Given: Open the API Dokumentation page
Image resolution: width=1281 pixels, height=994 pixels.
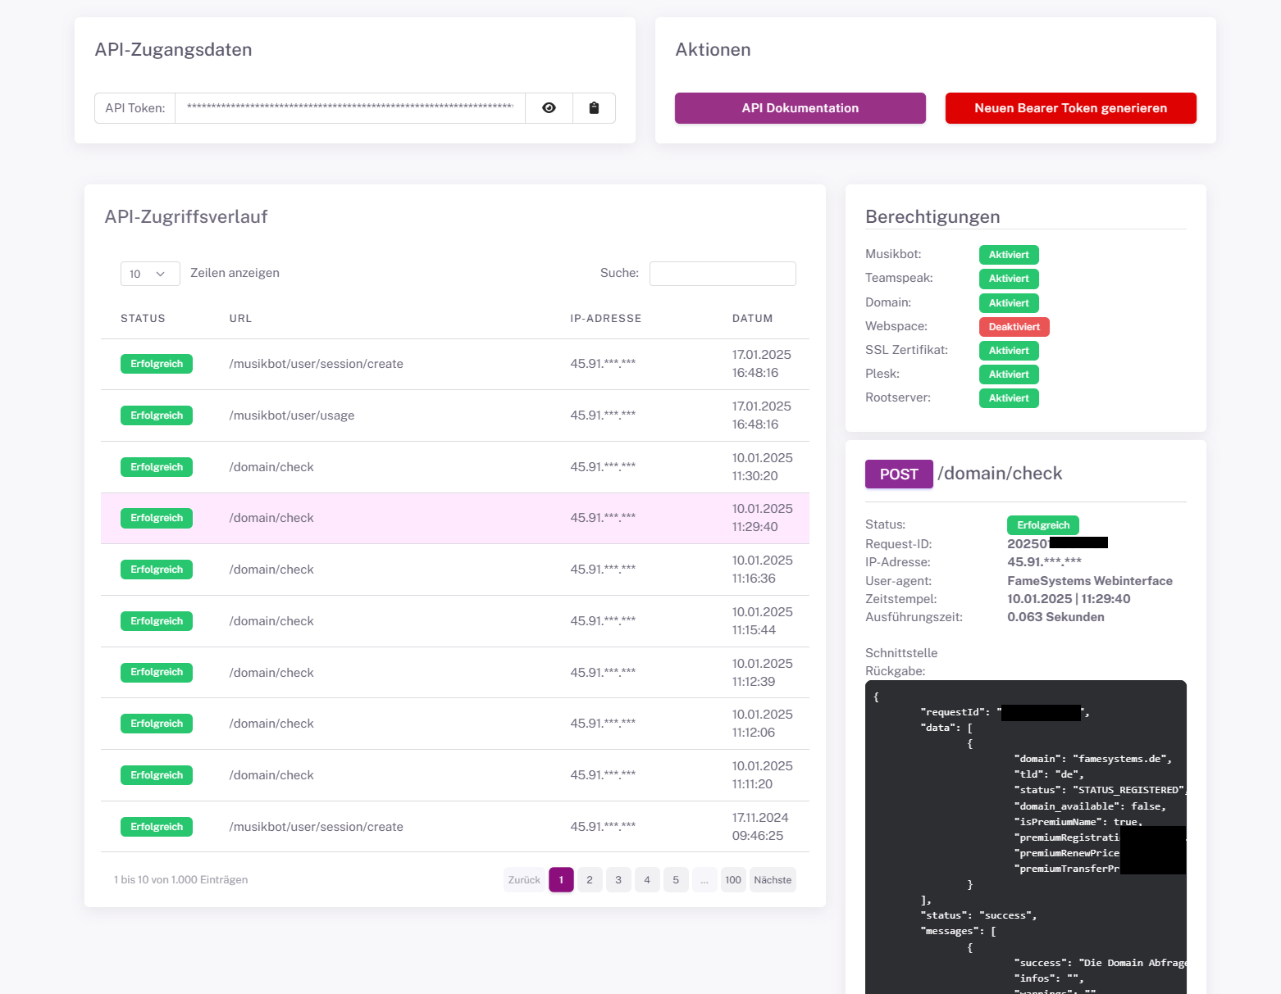Looking at the screenshot, I should (800, 107).
